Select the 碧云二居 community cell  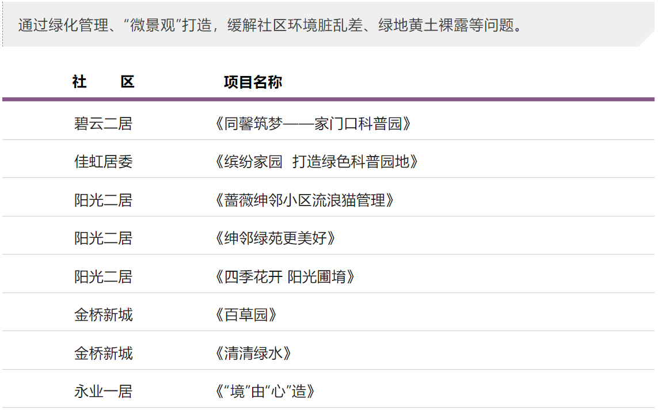point(103,124)
